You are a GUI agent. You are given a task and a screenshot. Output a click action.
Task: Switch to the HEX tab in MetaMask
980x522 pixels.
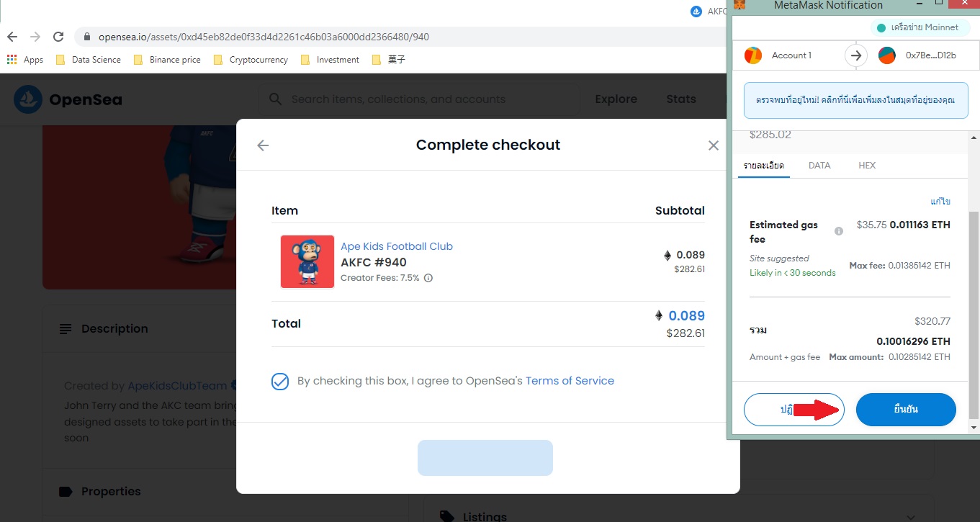(867, 166)
